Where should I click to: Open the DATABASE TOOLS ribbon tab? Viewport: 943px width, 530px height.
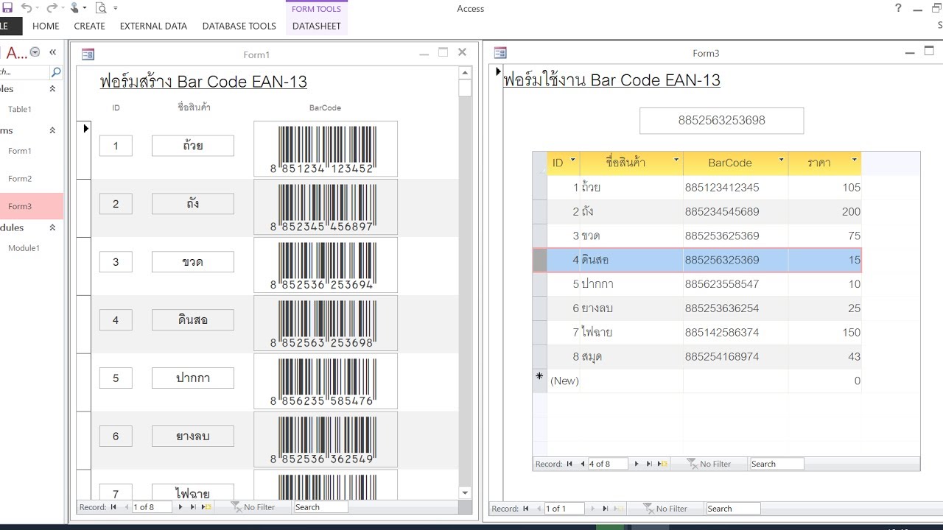point(239,26)
